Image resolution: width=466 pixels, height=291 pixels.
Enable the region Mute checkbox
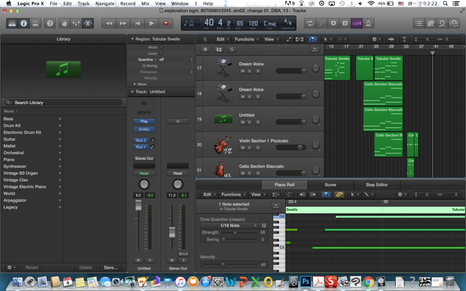(162, 47)
